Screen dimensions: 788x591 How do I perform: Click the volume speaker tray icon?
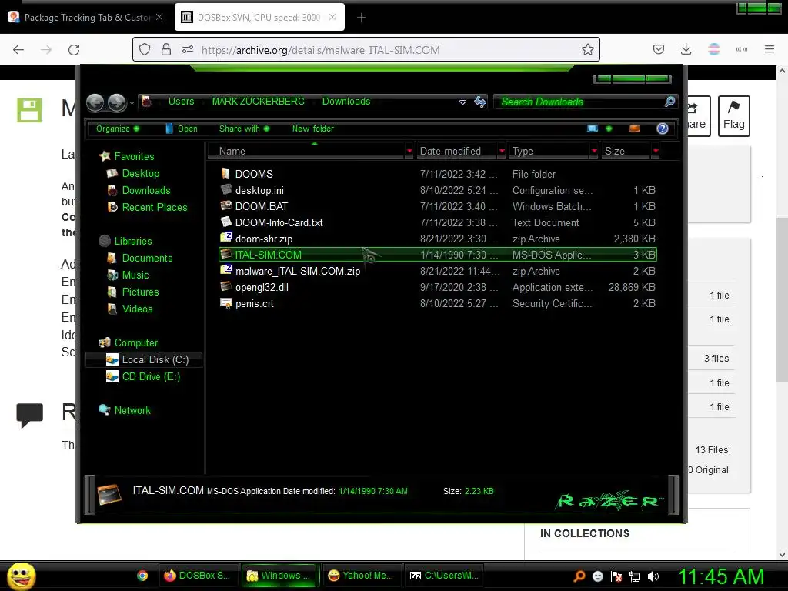pos(653,576)
